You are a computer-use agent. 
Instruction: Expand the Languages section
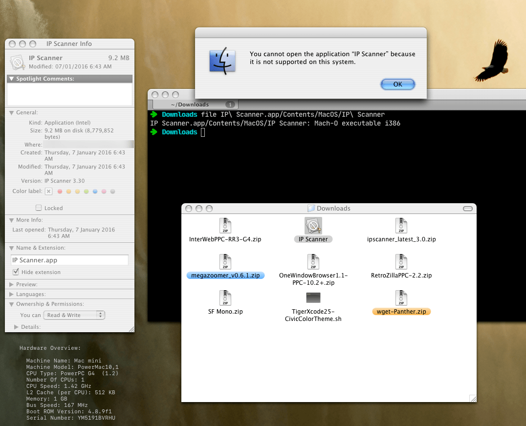pyautogui.click(x=11, y=294)
